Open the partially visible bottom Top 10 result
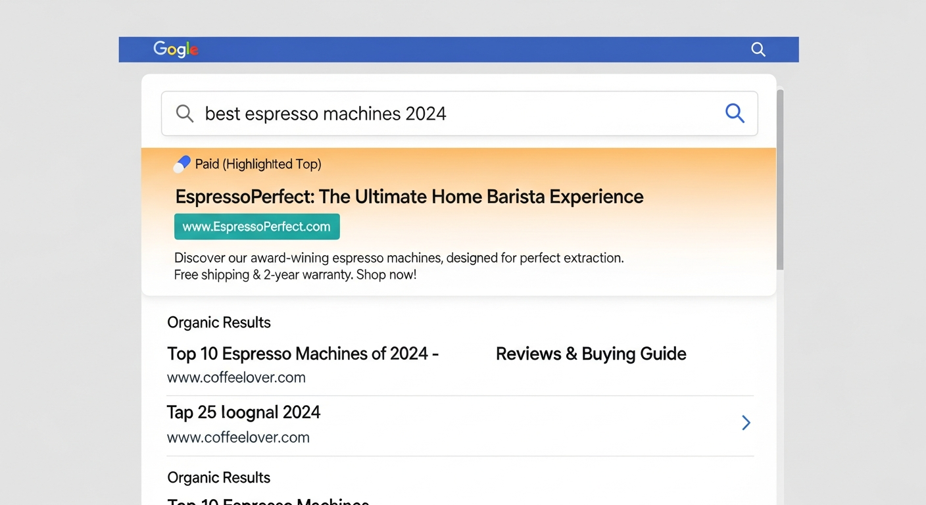The width and height of the screenshot is (926, 505). point(268,501)
